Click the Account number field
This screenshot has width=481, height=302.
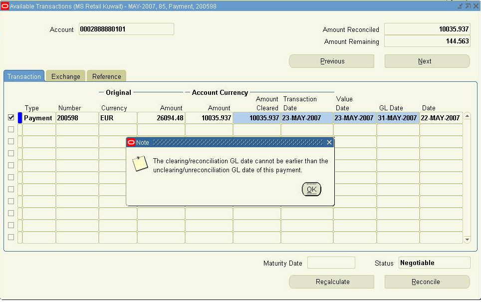click(126, 29)
